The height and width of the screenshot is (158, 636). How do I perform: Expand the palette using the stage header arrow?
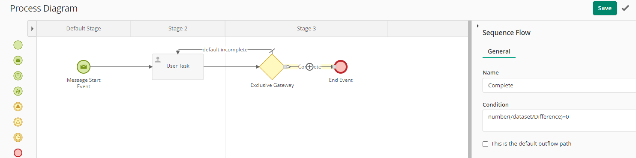pyautogui.click(x=32, y=29)
